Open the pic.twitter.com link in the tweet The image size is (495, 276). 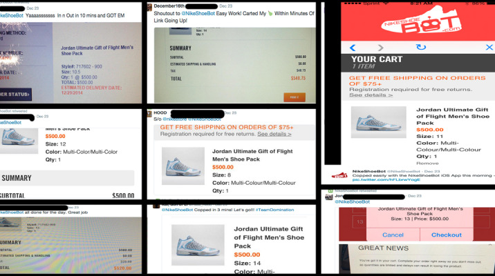click(386, 179)
